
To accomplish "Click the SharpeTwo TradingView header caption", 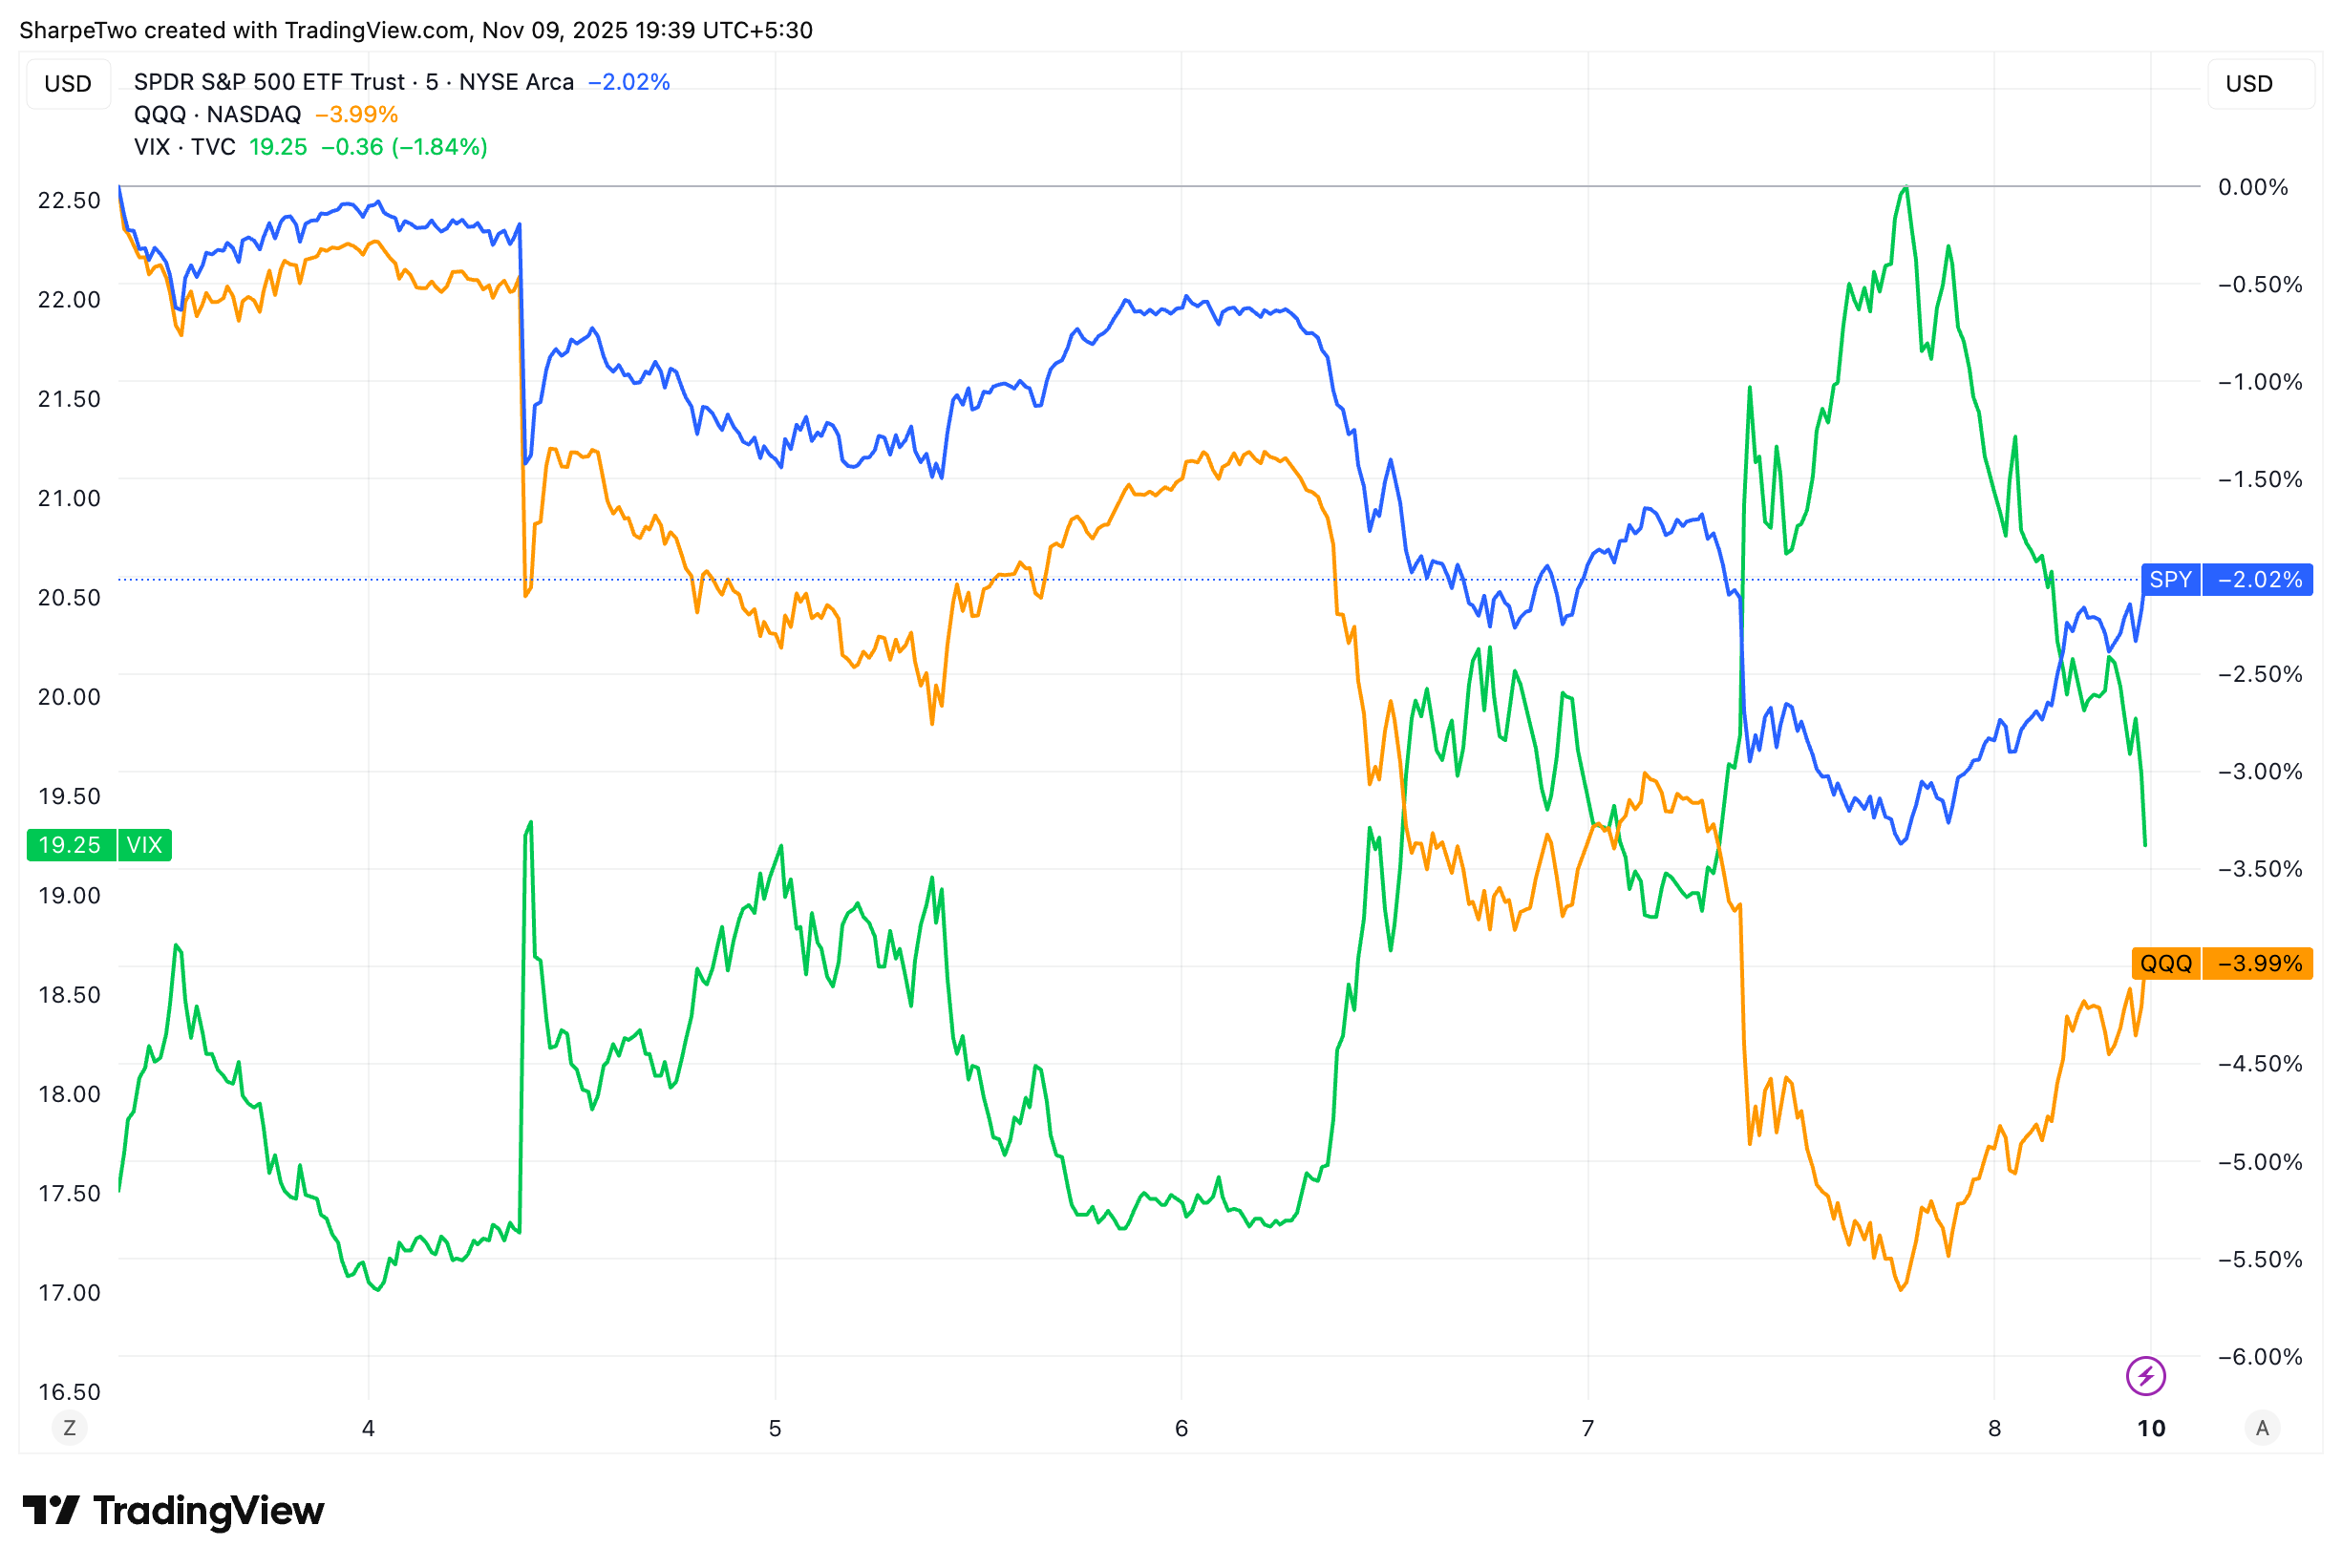I will 416,30.
